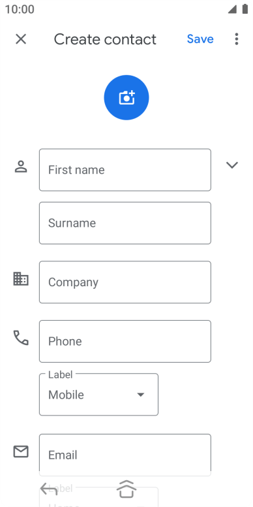Click the company building icon
Viewport: 253px width, 507px height.
pyautogui.click(x=21, y=279)
